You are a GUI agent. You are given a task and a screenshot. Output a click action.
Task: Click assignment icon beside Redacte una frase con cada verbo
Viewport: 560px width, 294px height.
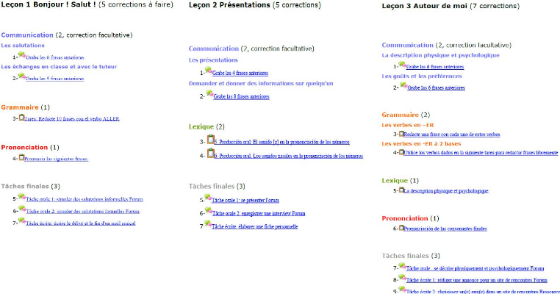[x=401, y=134]
